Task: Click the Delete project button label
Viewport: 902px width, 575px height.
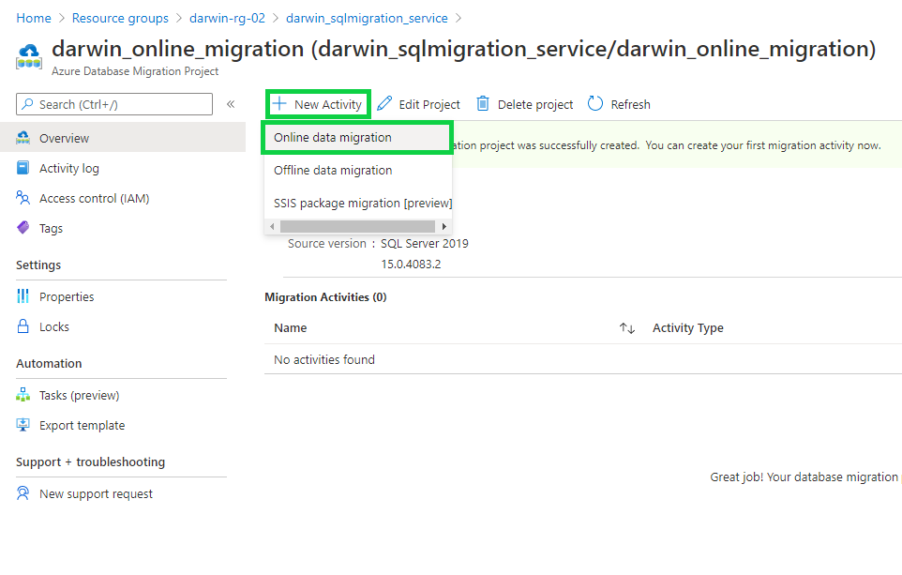Action: [x=535, y=104]
